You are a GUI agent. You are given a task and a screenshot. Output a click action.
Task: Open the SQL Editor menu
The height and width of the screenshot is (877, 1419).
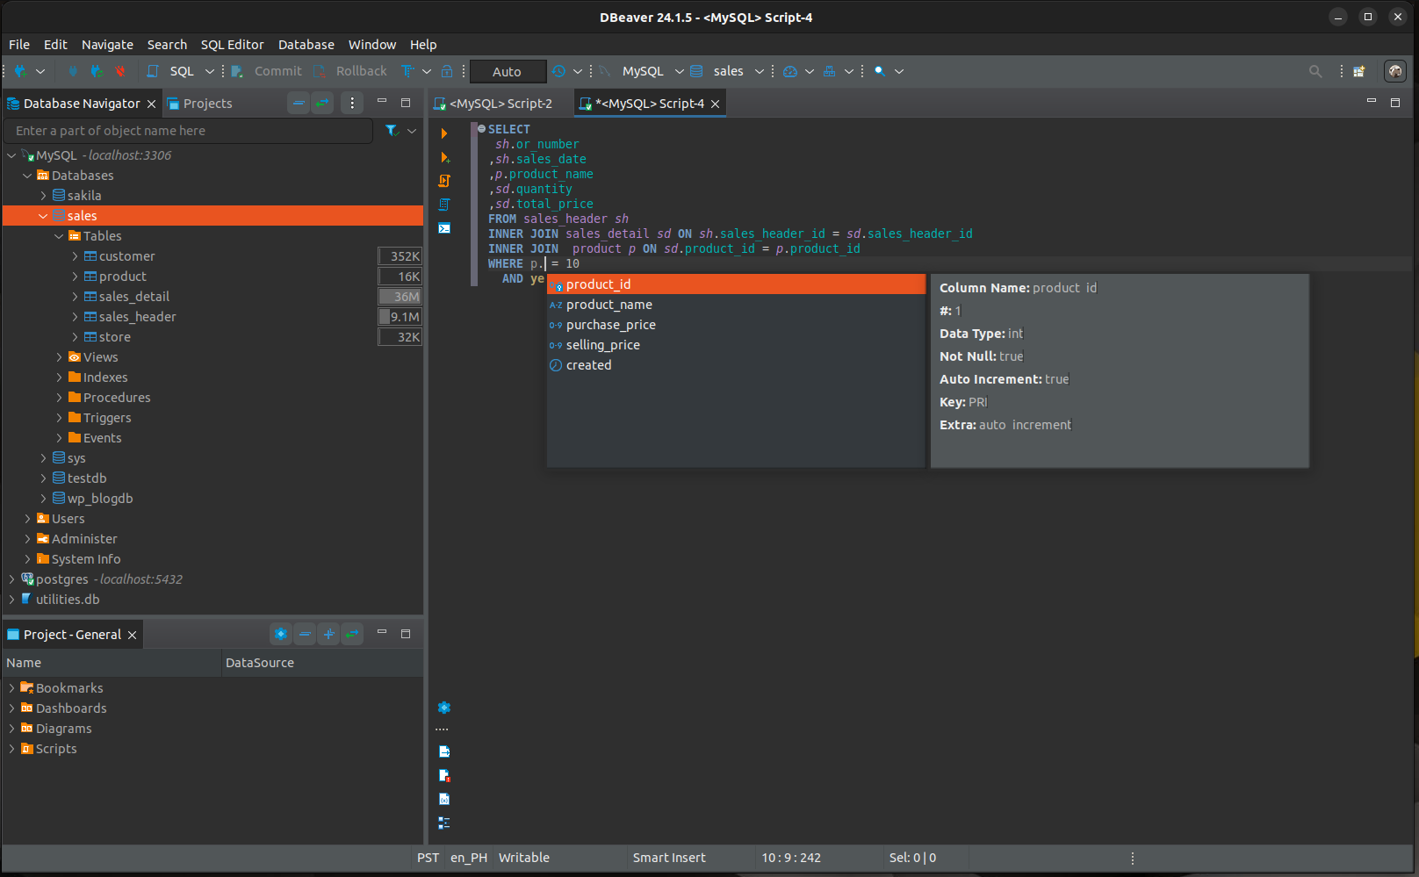coord(232,45)
